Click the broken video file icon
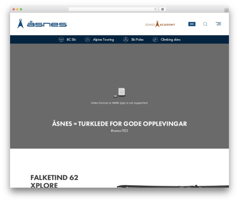This screenshot has width=239, height=202. 120,93
